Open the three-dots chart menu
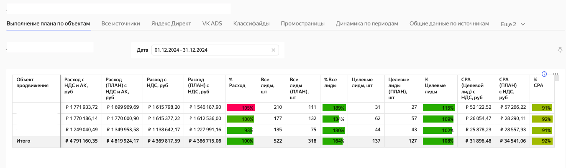The width and height of the screenshot is (566, 168). [x=556, y=74]
